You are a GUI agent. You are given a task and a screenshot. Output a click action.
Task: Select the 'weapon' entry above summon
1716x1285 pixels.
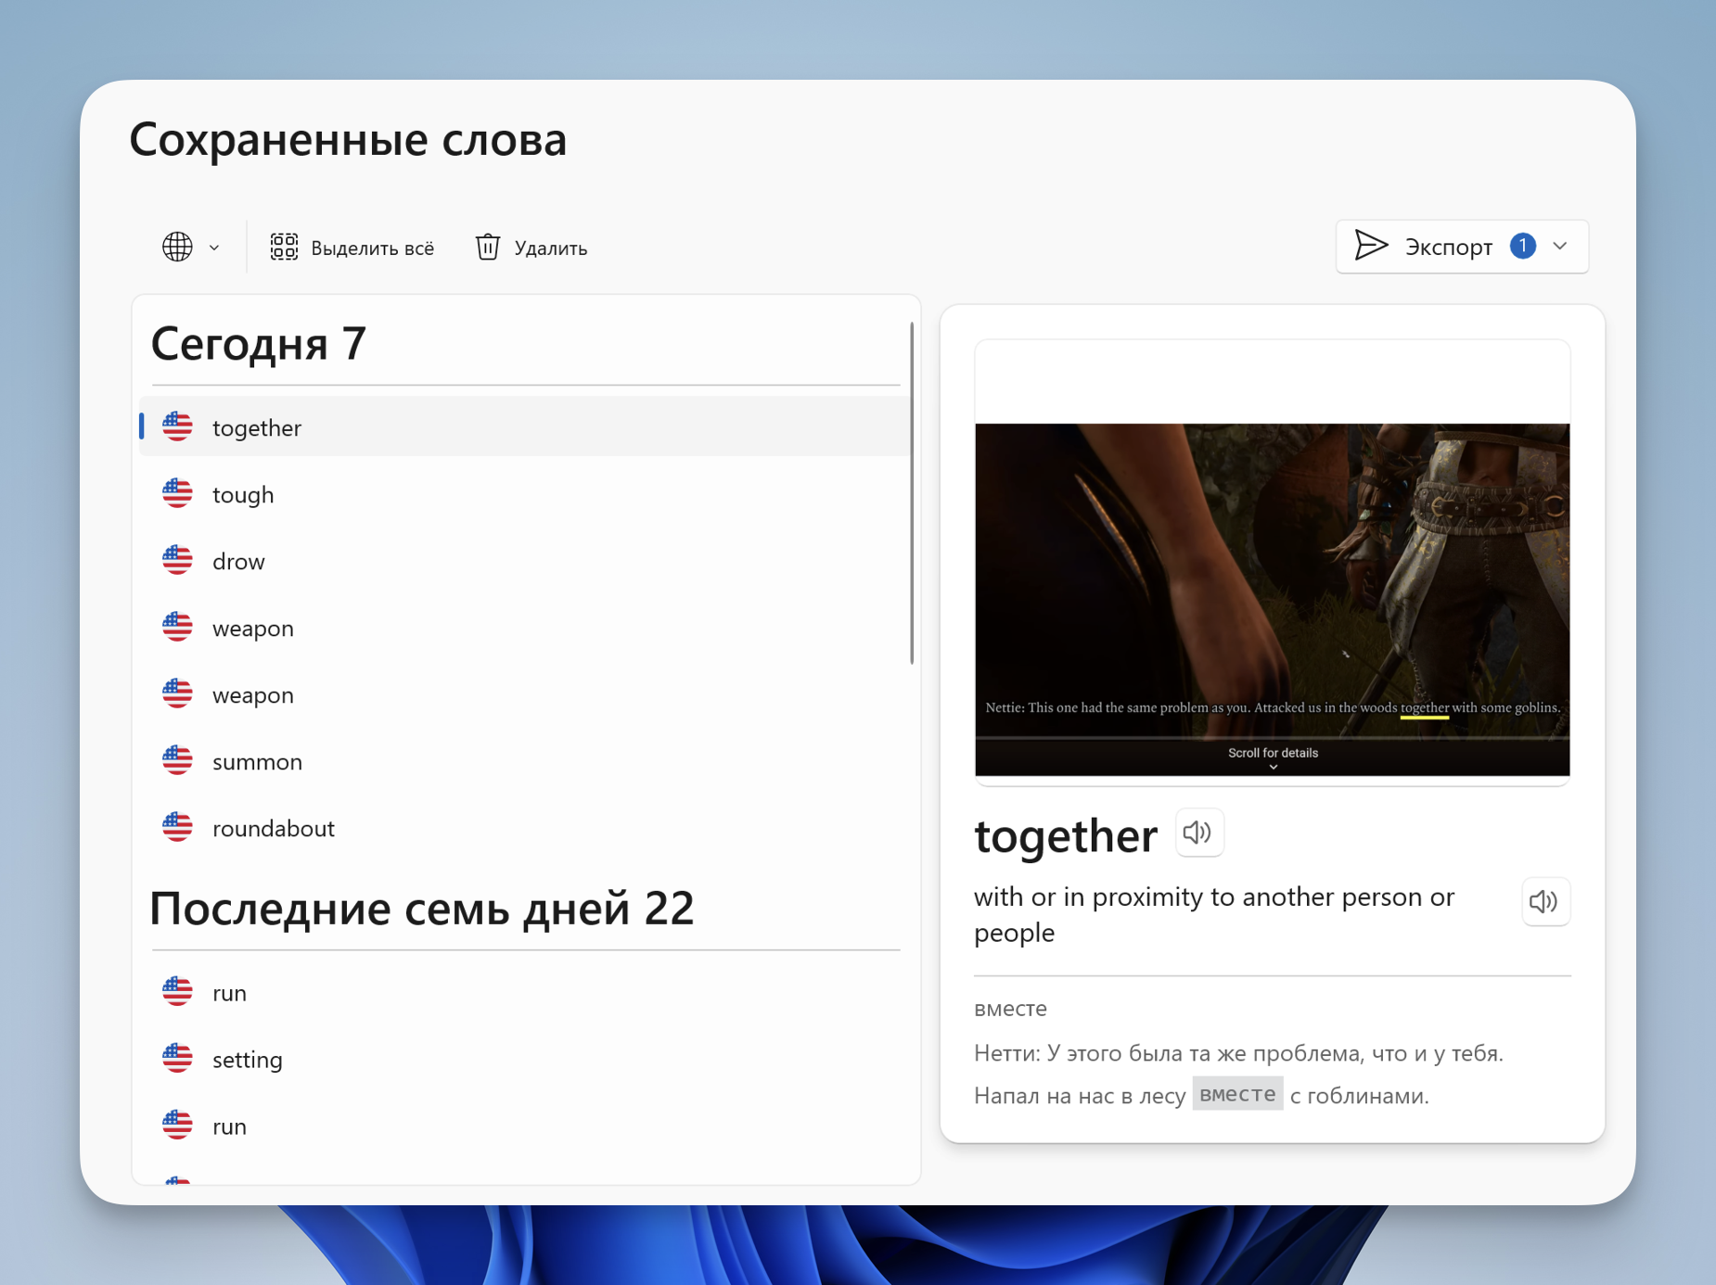click(x=523, y=694)
